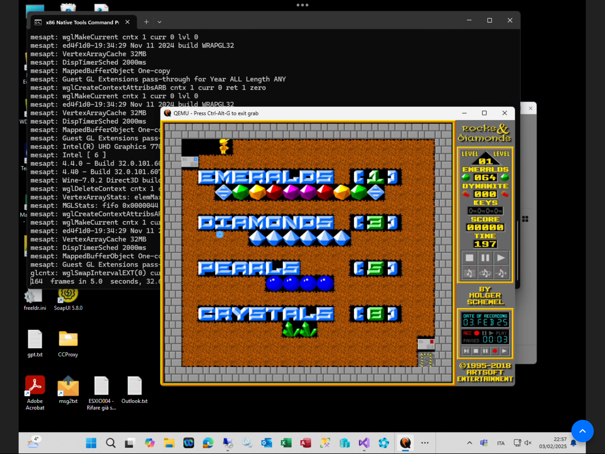Click the ITA language indicator
This screenshot has width=605, height=454.
(x=501, y=443)
